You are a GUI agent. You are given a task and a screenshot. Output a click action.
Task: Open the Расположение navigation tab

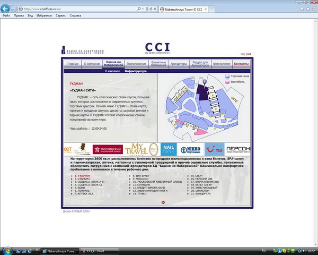pos(137,64)
